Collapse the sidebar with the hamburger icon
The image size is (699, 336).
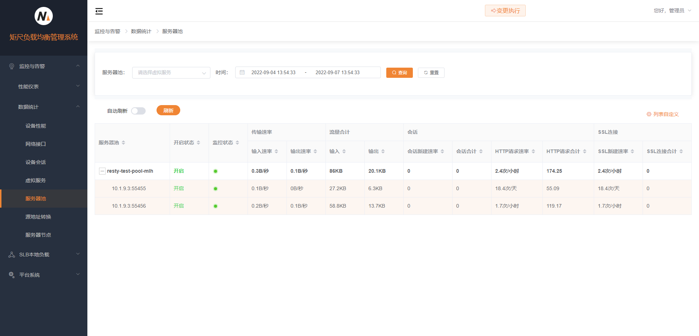[x=99, y=11]
